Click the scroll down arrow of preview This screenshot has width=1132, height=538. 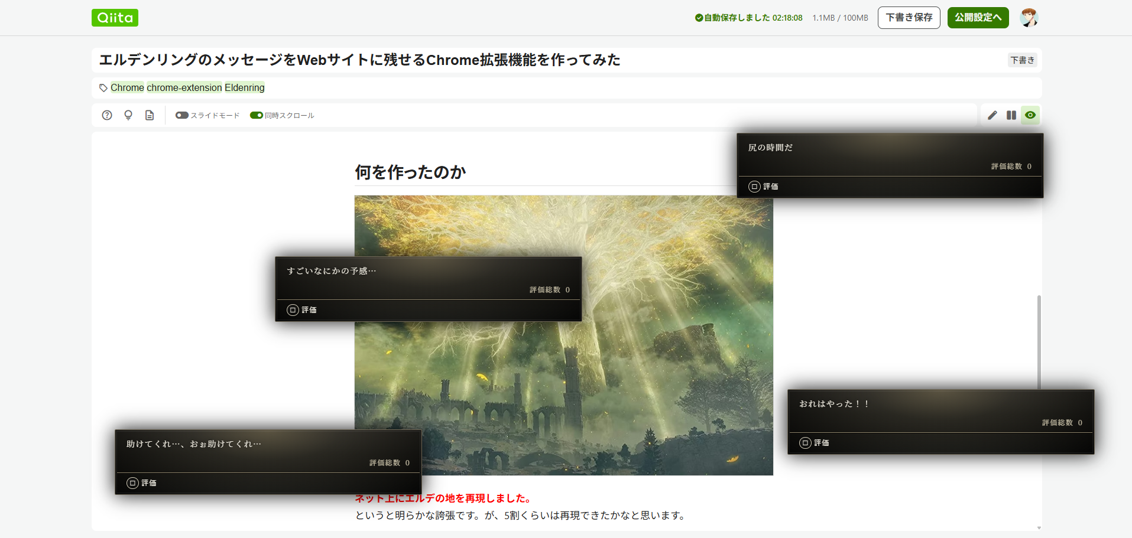tap(1039, 528)
